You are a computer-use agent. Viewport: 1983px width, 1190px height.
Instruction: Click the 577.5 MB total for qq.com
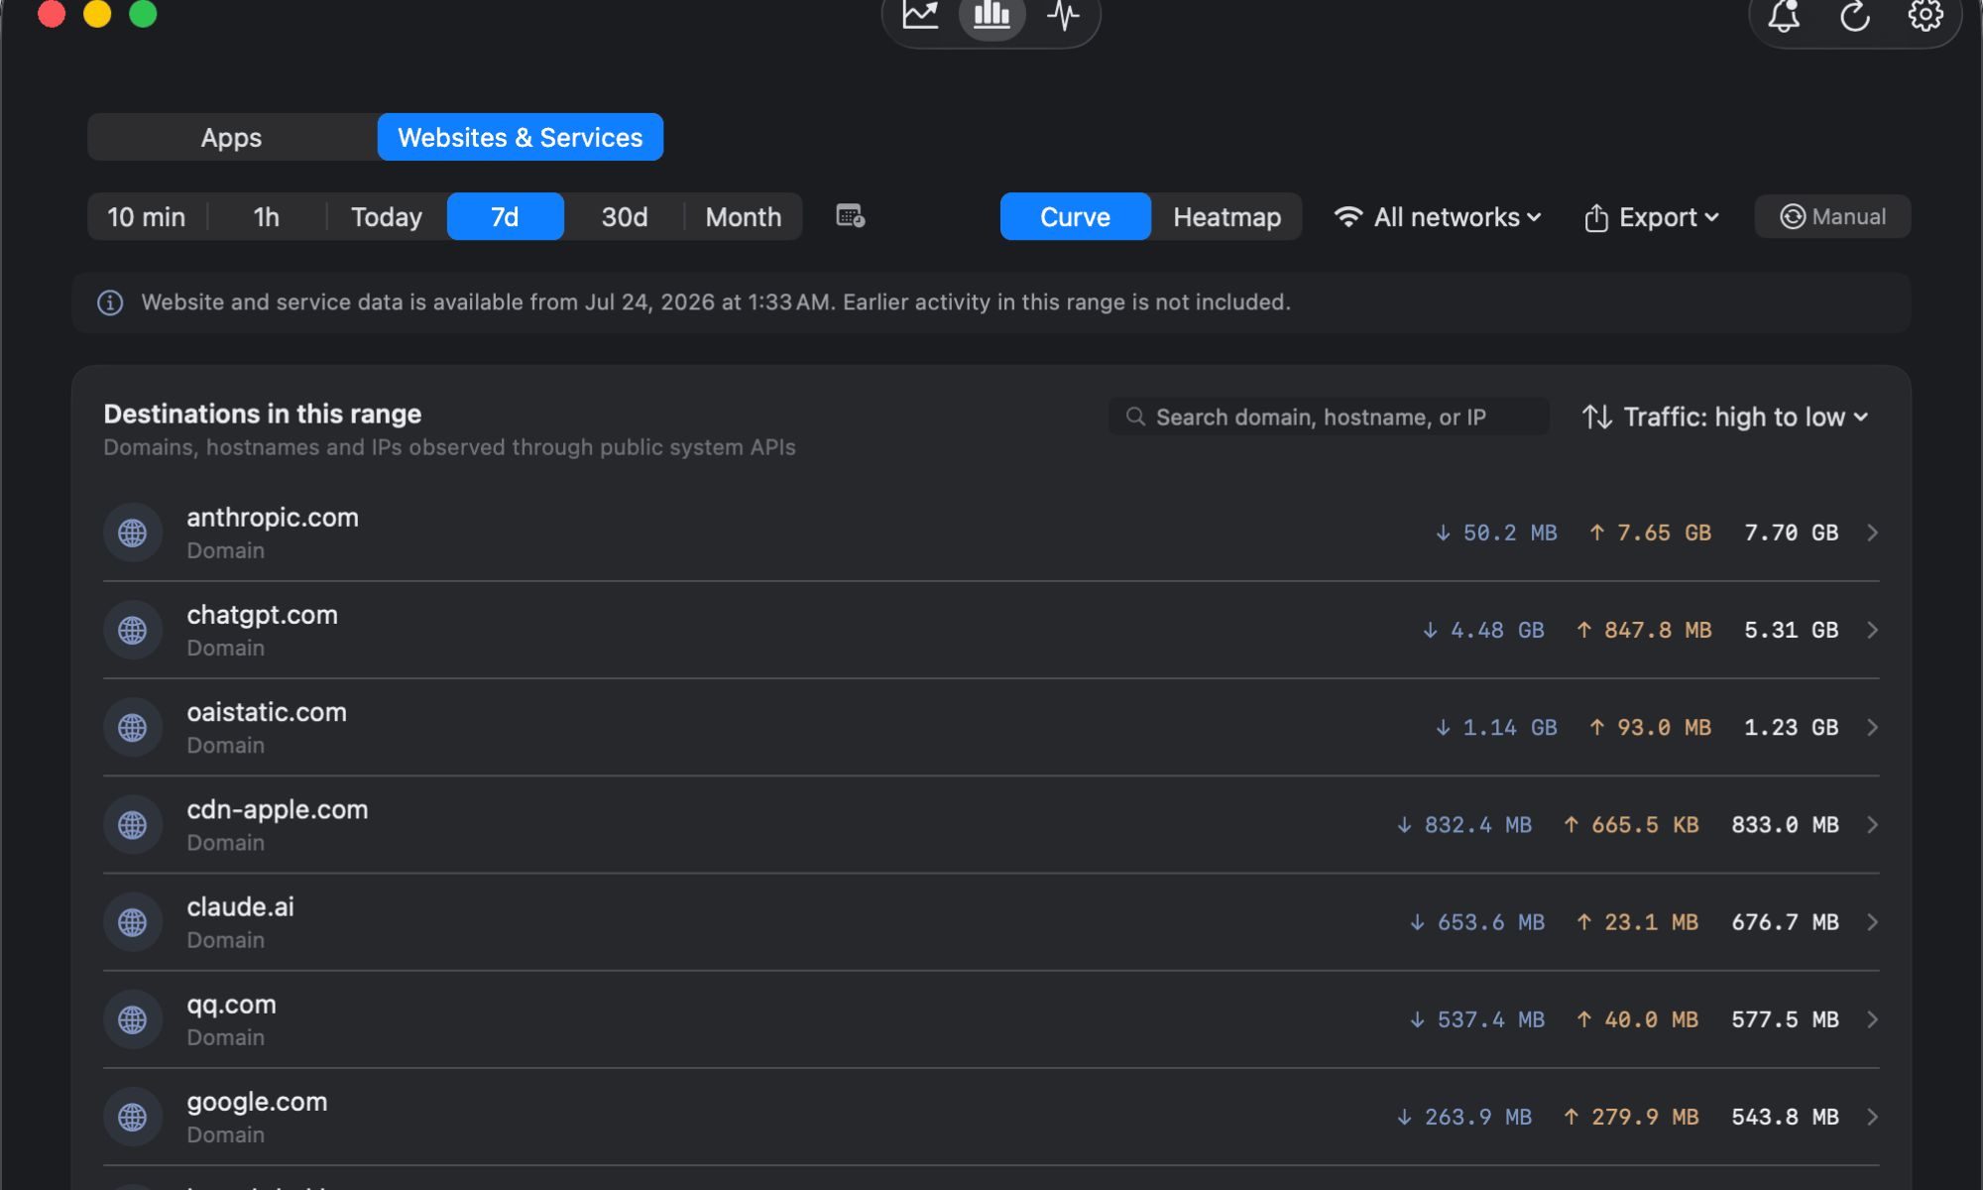pyautogui.click(x=1785, y=1019)
